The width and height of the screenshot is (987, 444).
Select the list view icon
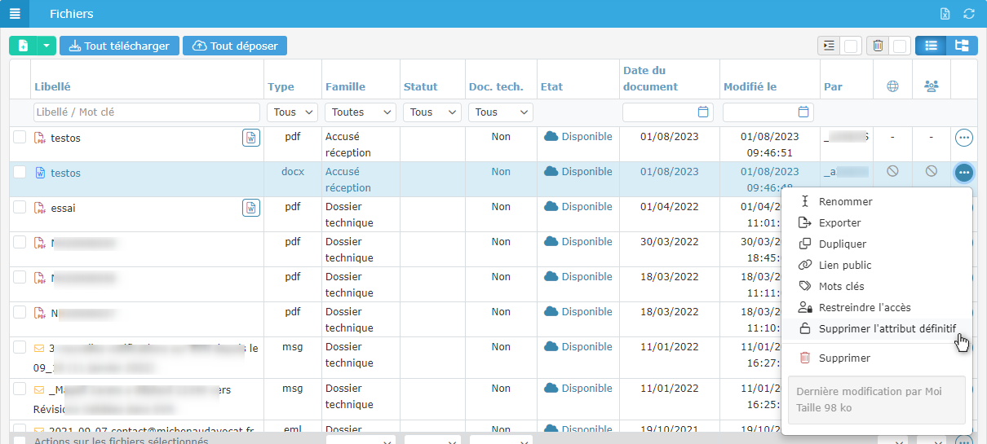point(931,46)
